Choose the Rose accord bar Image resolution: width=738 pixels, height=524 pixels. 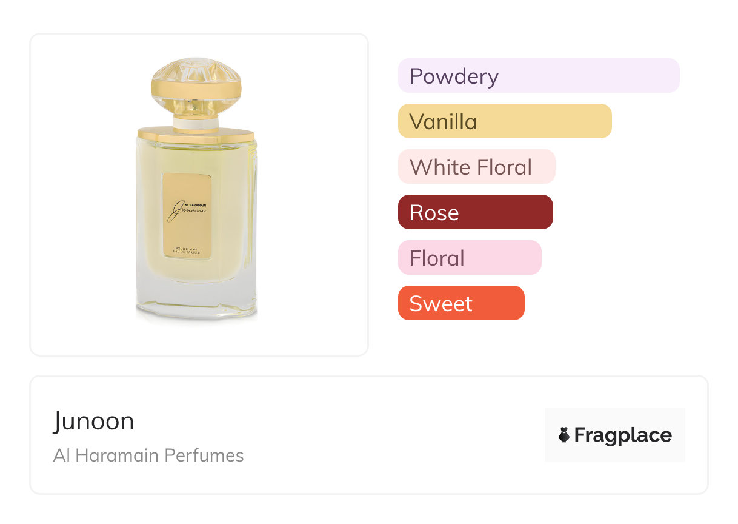point(475,212)
